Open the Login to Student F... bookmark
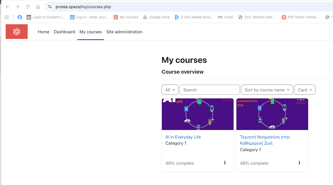Screen dimensions: 333x185 point(46,17)
